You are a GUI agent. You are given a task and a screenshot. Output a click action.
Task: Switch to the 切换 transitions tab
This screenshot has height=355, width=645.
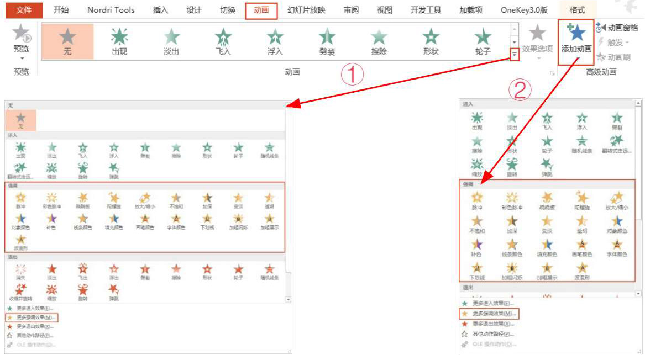click(228, 10)
